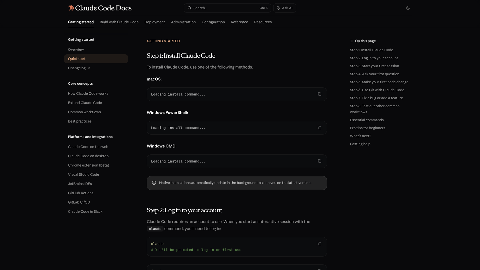Jump to Step 1: Install Claude Code
This screenshot has height=270, width=480.
click(x=371, y=50)
